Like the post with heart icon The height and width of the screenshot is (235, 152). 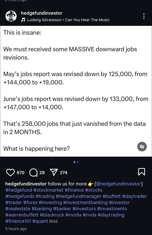10,173
